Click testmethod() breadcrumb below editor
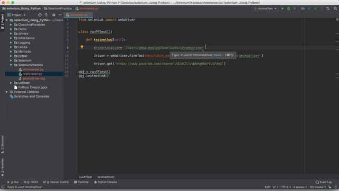 click(x=106, y=177)
